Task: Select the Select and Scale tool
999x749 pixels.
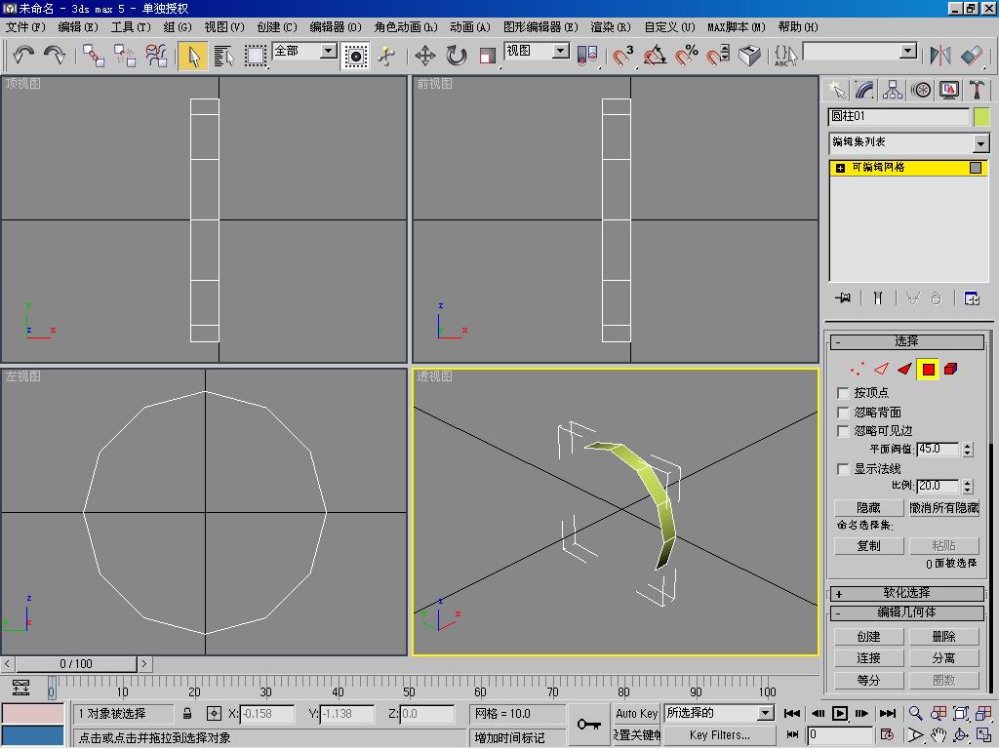Action: [x=488, y=56]
